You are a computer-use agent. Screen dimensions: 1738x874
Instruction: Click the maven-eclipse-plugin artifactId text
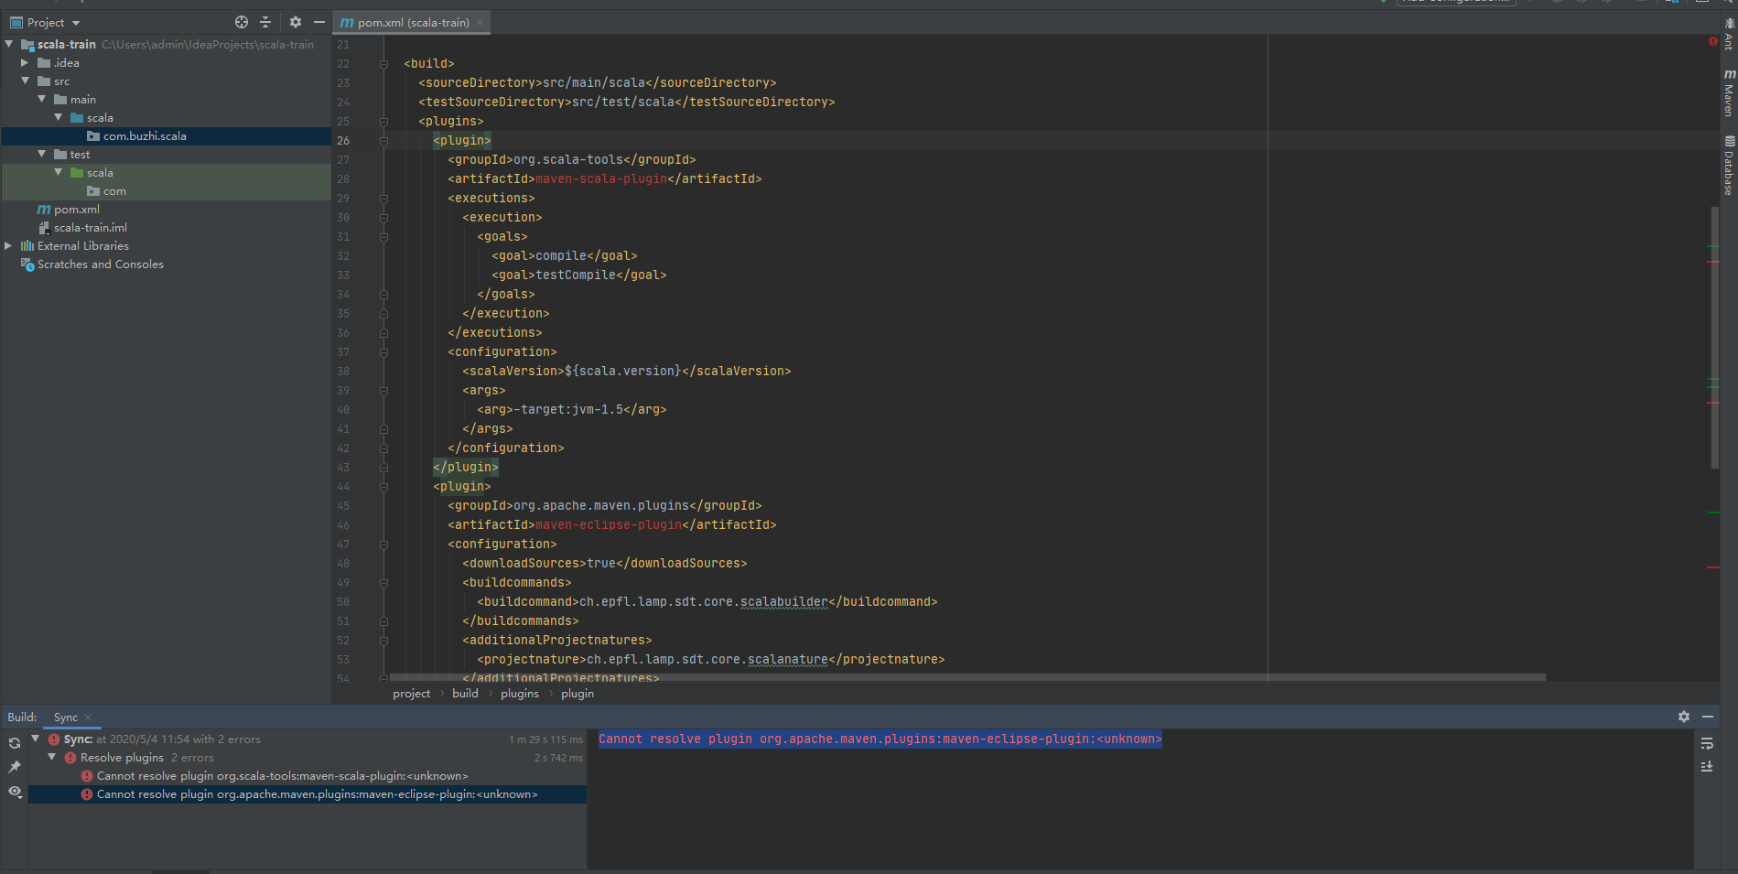click(x=609, y=525)
